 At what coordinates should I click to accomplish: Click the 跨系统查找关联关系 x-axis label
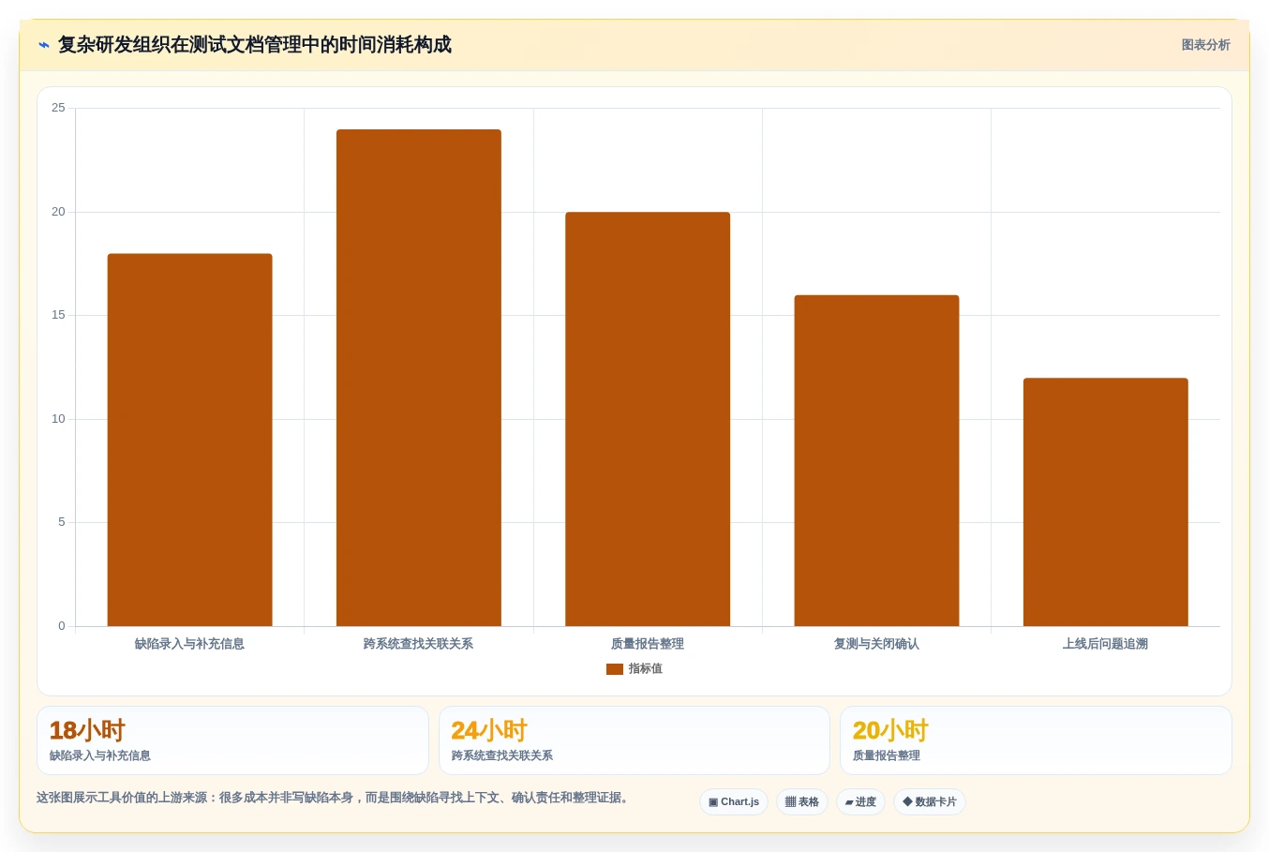coord(418,644)
